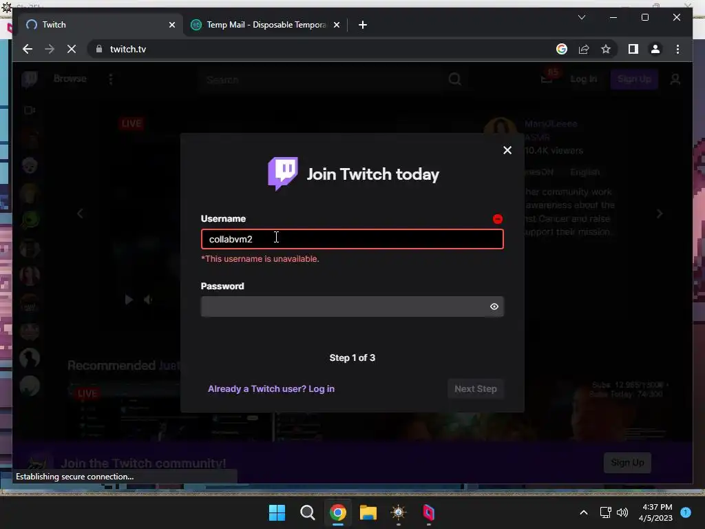Click the Next Step button
The height and width of the screenshot is (529, 705).
(475, 388)
